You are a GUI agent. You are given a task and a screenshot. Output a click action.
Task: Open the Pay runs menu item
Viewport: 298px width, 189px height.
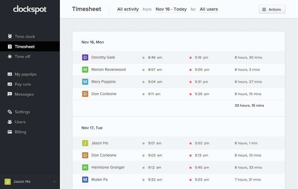click(23, 84)
